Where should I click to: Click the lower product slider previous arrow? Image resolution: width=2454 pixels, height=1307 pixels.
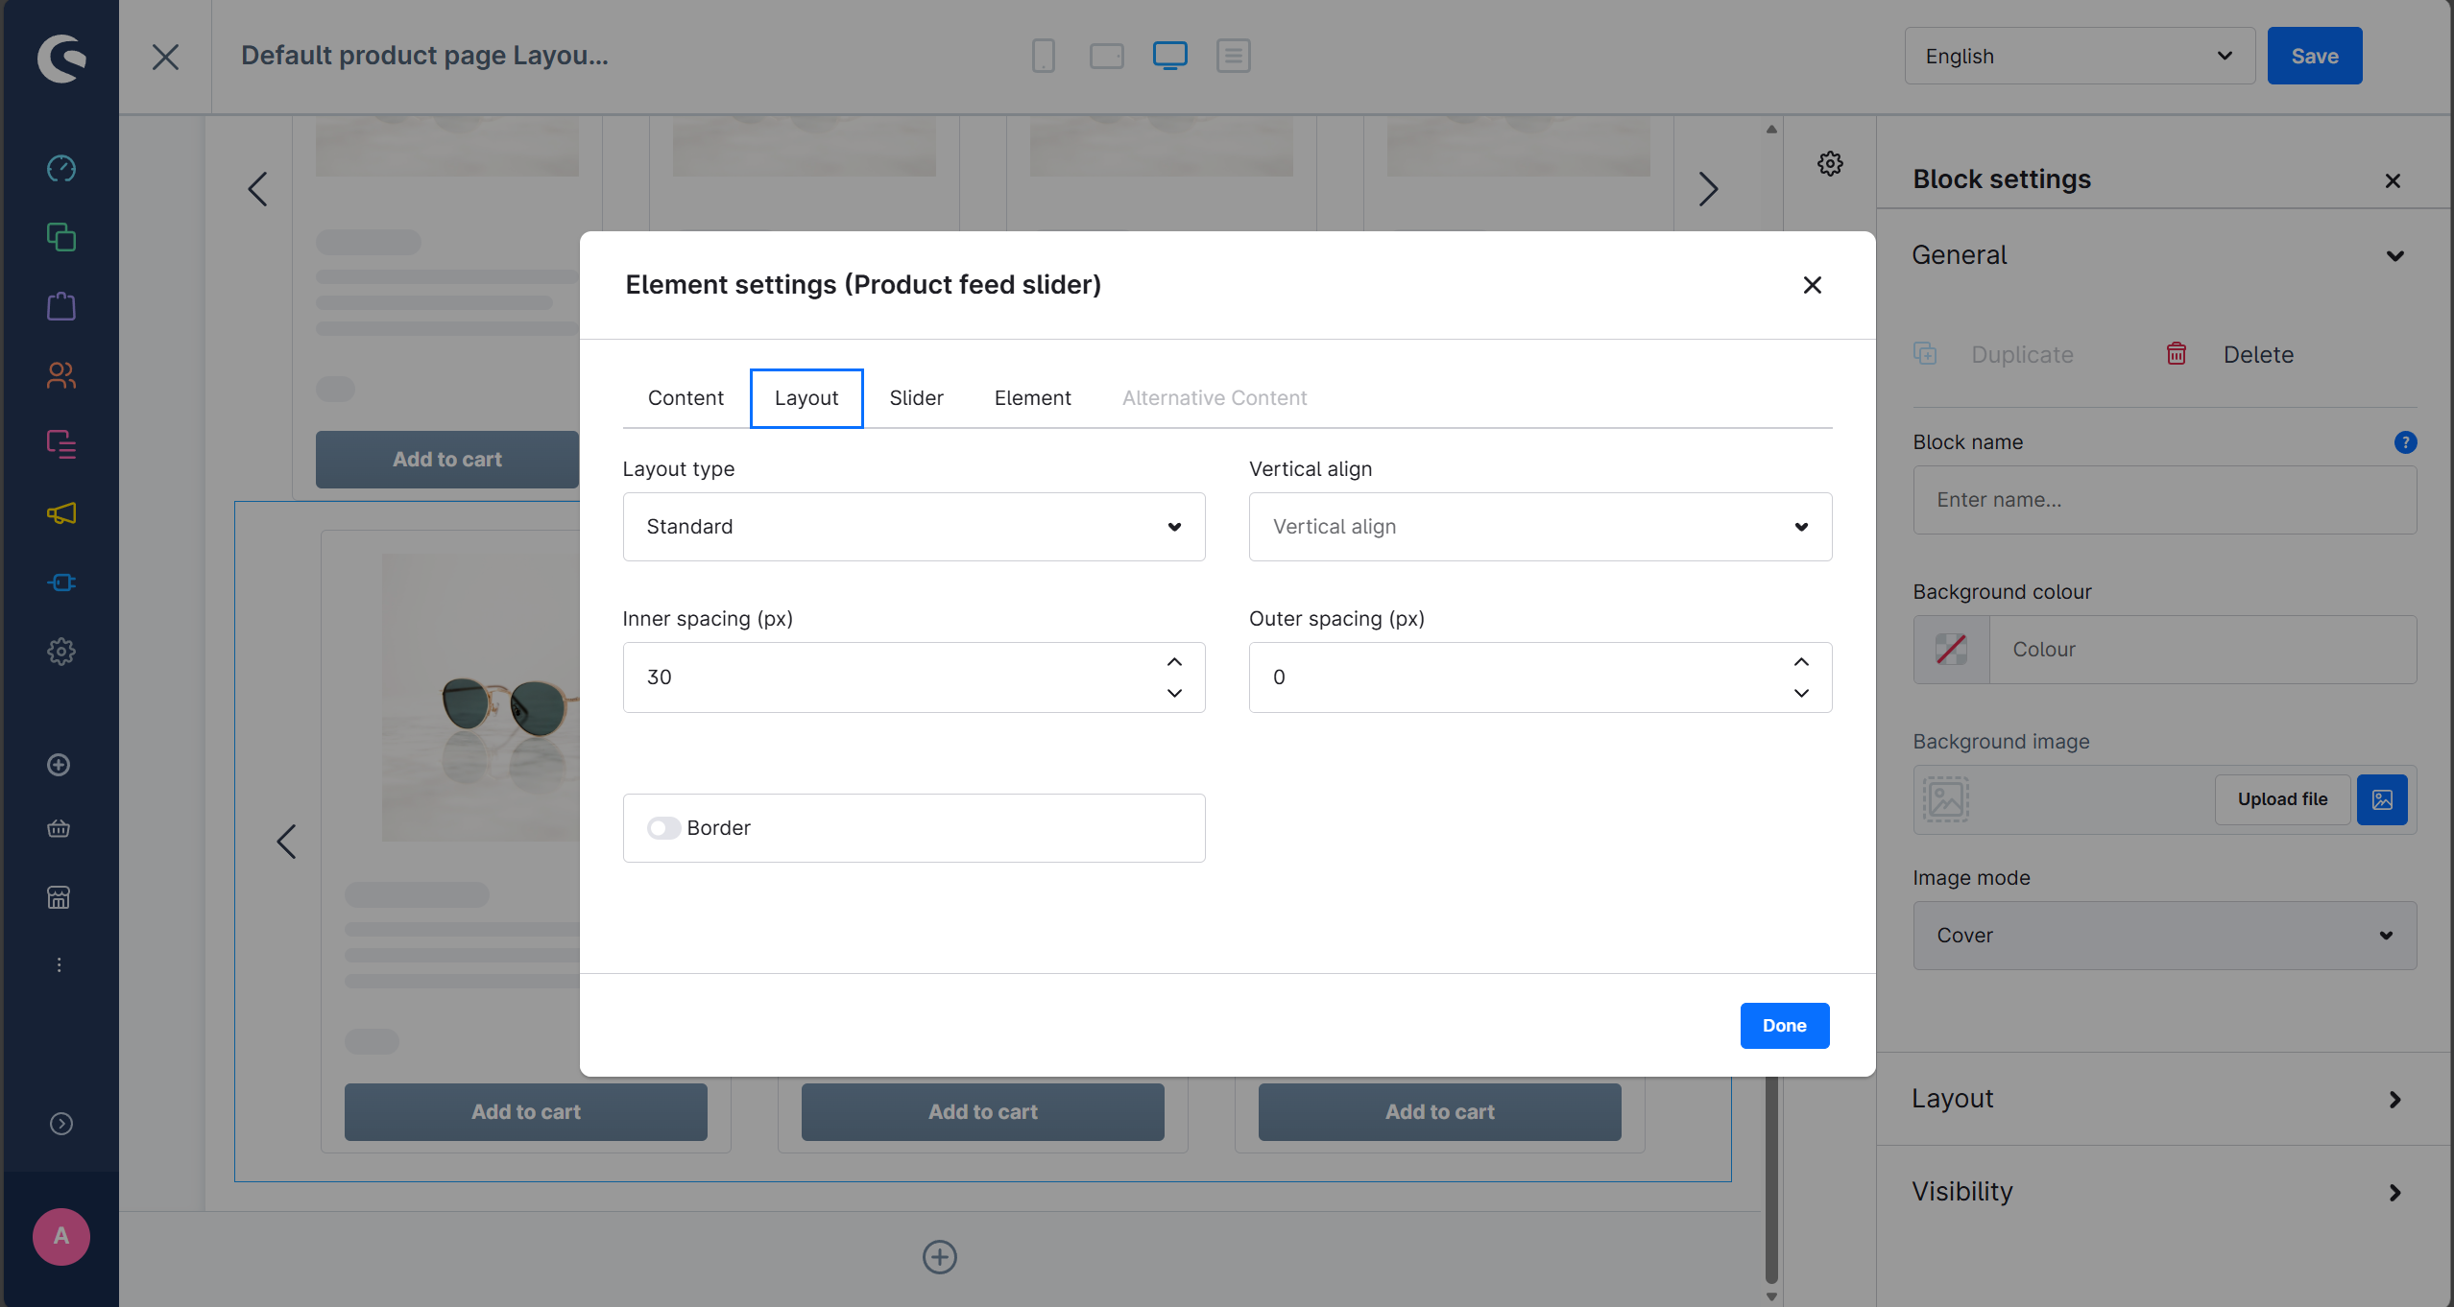pyautogui.click(x=286, y=842)
